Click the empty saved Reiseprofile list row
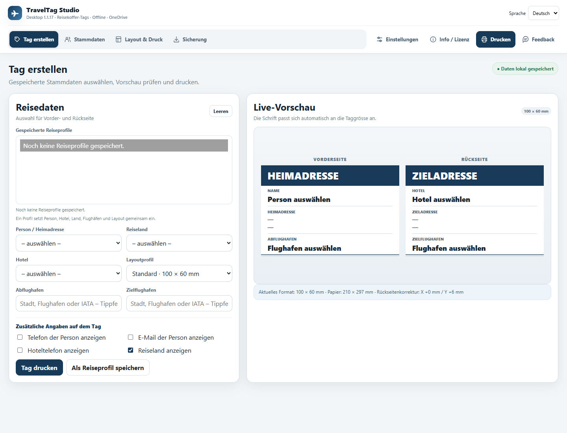Image resolution: width=567 pixels, height=433 pixels. coord(124,146)
